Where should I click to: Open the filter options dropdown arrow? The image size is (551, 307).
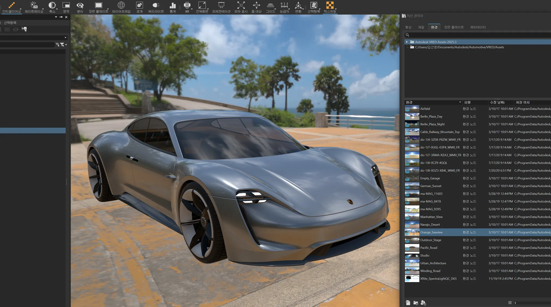click(x=66, y=45)
